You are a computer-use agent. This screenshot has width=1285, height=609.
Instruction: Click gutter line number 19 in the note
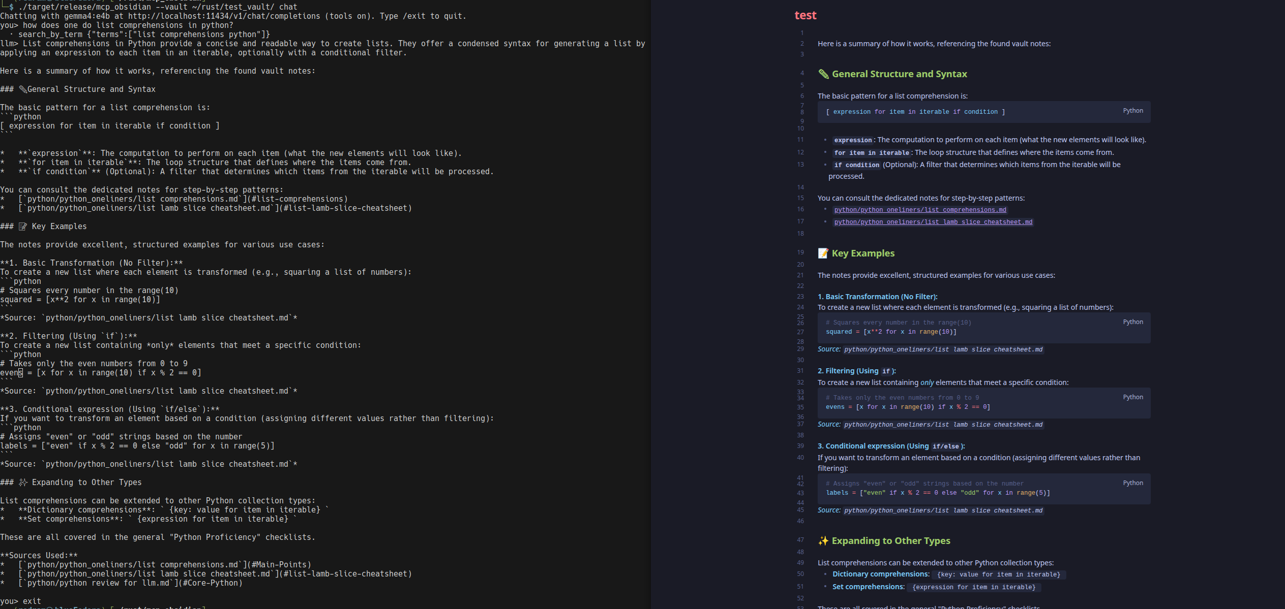800,252
